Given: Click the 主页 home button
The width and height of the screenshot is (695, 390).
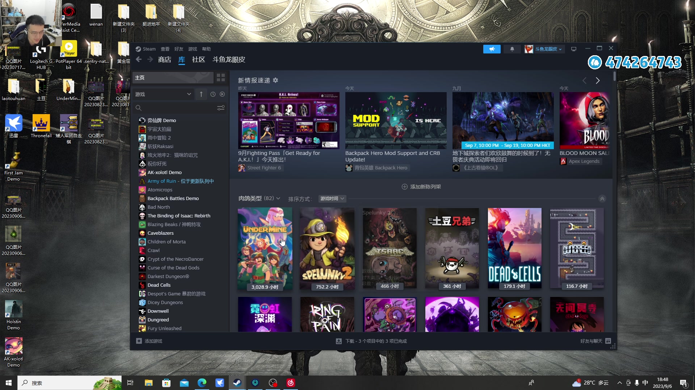Looking at the screenshot, I should tap(173, 78).
